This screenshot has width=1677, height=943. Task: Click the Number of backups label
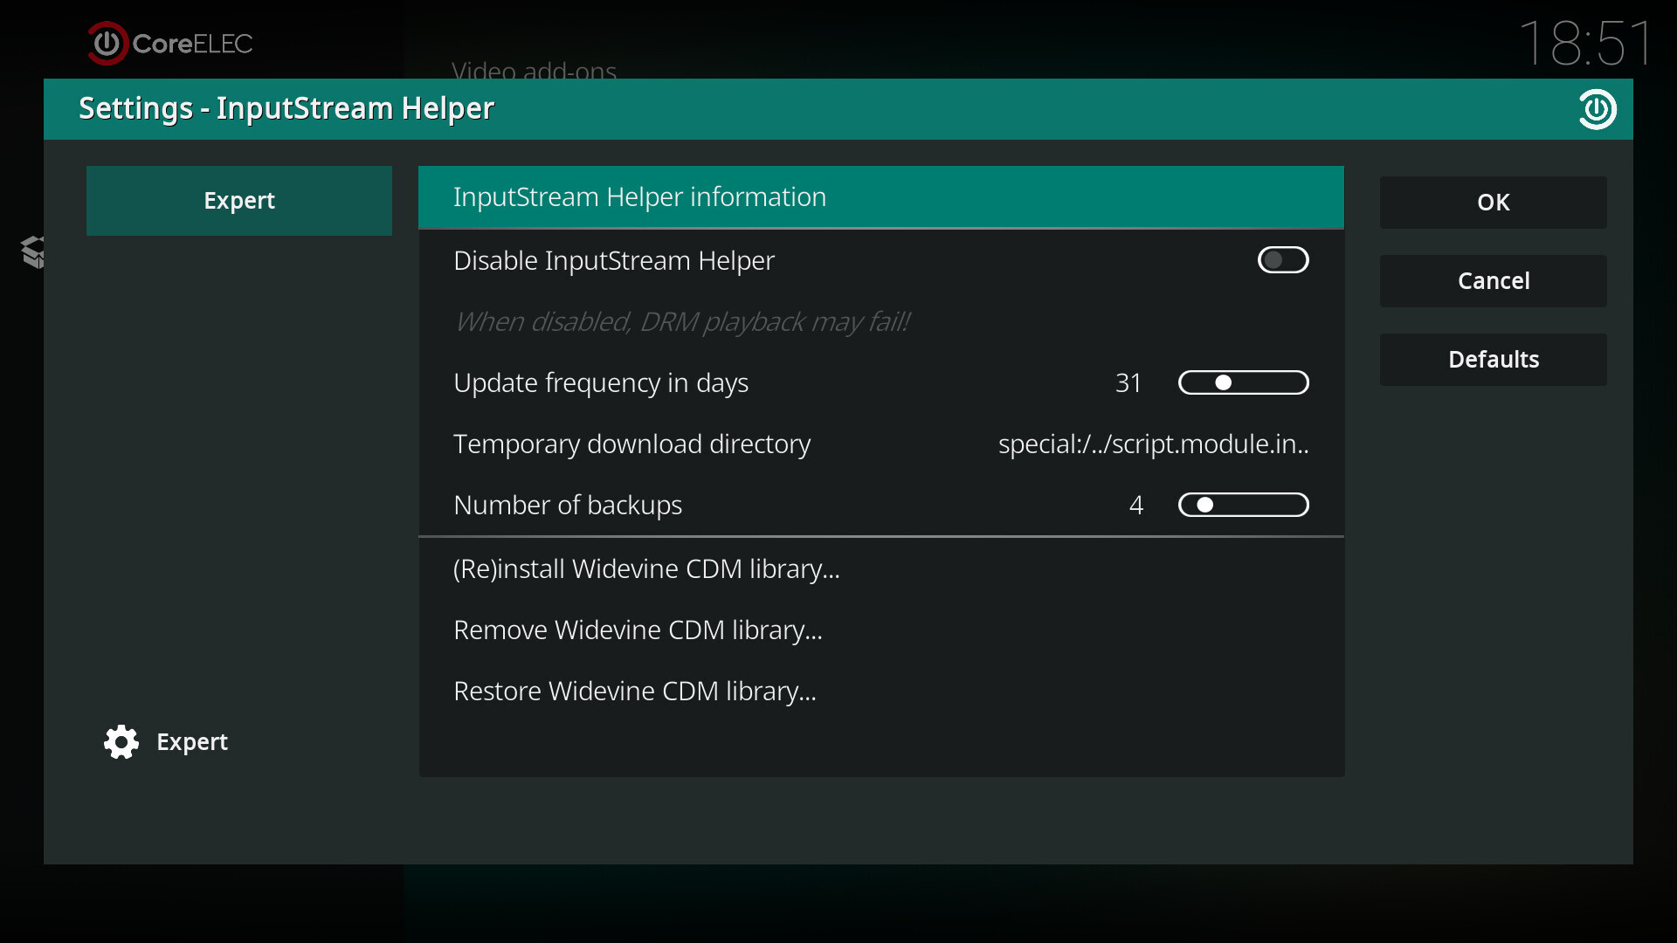[568, 505]
